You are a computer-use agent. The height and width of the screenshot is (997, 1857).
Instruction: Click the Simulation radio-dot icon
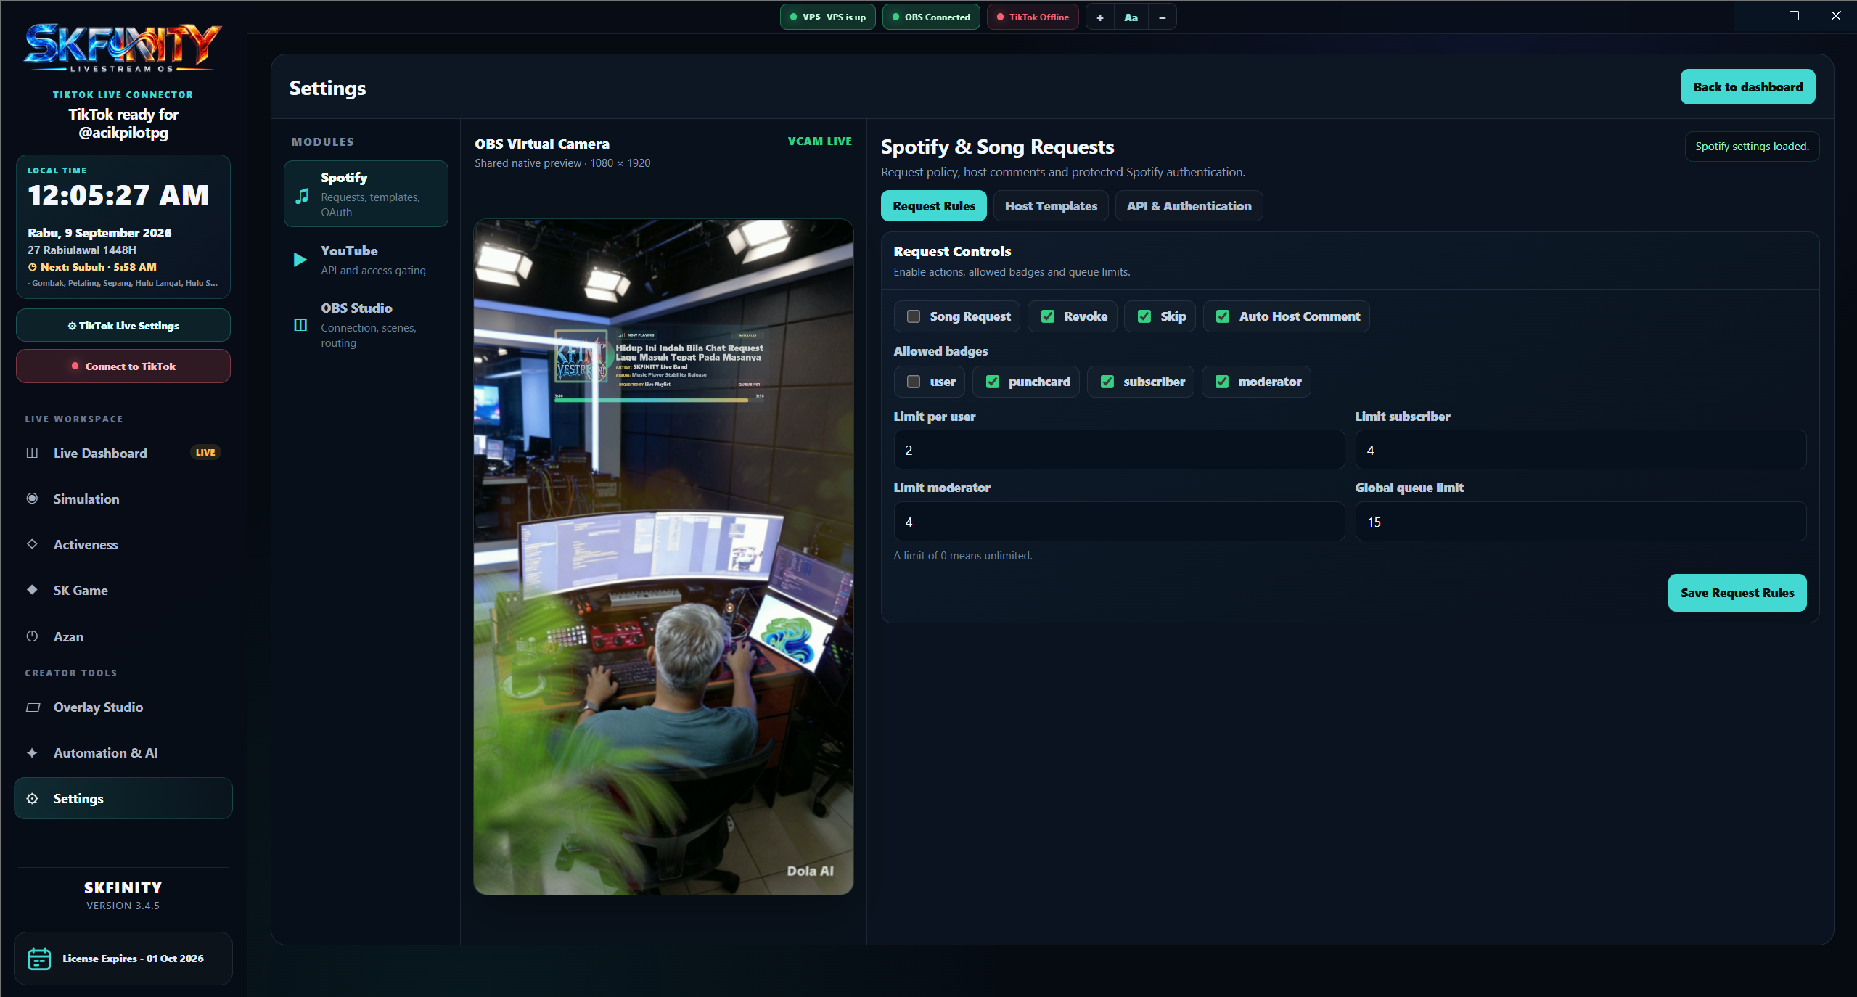32,499
